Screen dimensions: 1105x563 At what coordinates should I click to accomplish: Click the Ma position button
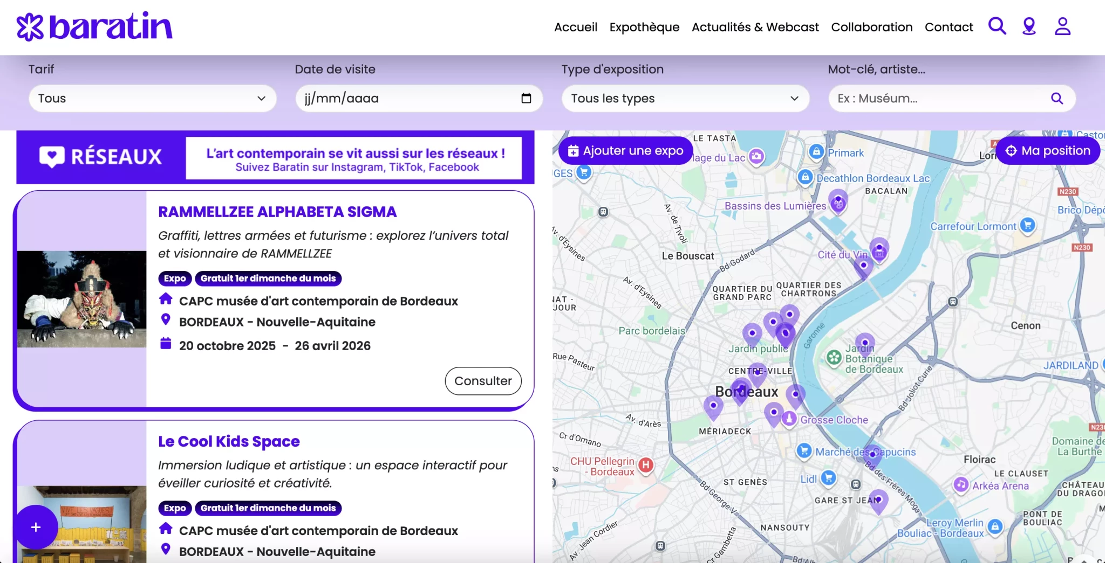(x=1048, y=151)
